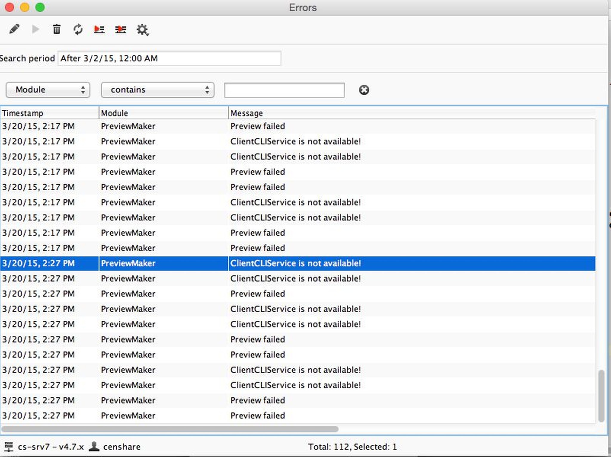This screenshot has height=457, width=611.
Task: Open the Module filter field dropdown
Action: pyautogui.click(x=48, y=90)
